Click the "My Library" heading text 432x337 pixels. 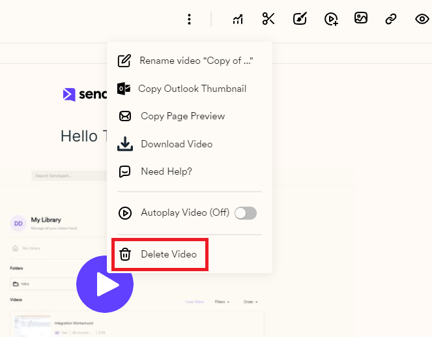(x=46, y=220)
